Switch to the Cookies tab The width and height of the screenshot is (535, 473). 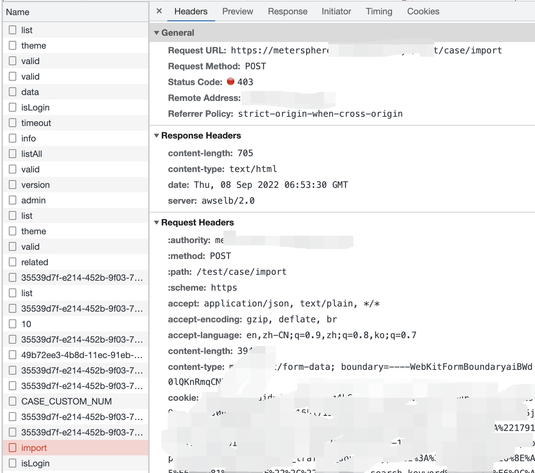(x=423, y=11)
